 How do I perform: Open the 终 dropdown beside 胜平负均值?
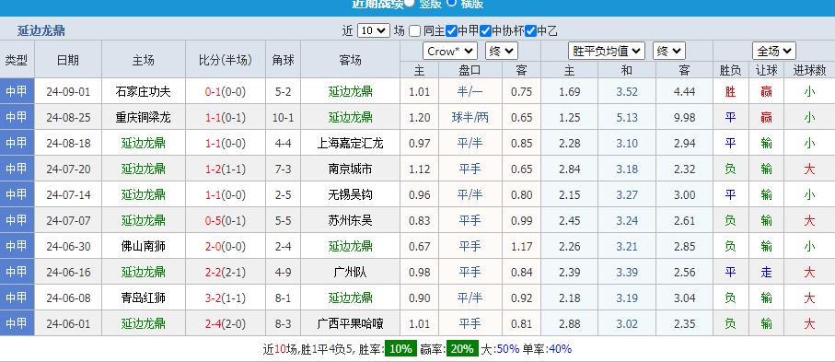click(669, 52)
